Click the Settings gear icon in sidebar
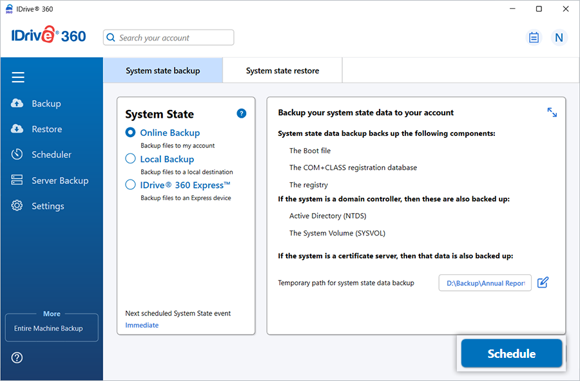Image resolution: width=580 pixels, height=381 pixels. pyautogui.click(x=17, y=206)
